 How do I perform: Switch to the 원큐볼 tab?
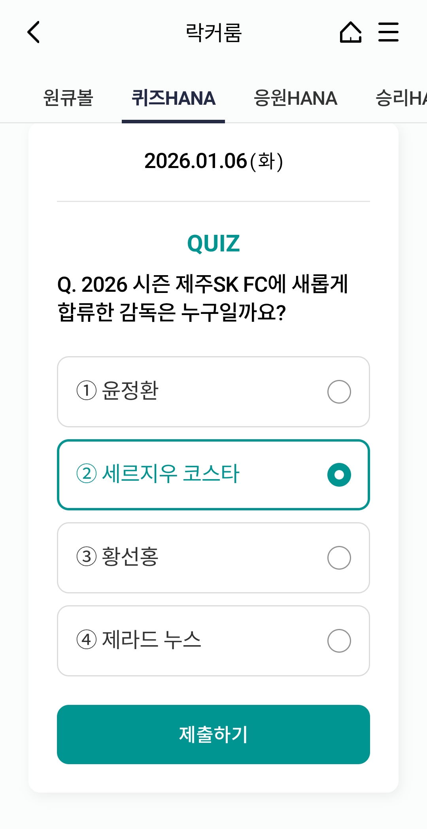(68, 98)
